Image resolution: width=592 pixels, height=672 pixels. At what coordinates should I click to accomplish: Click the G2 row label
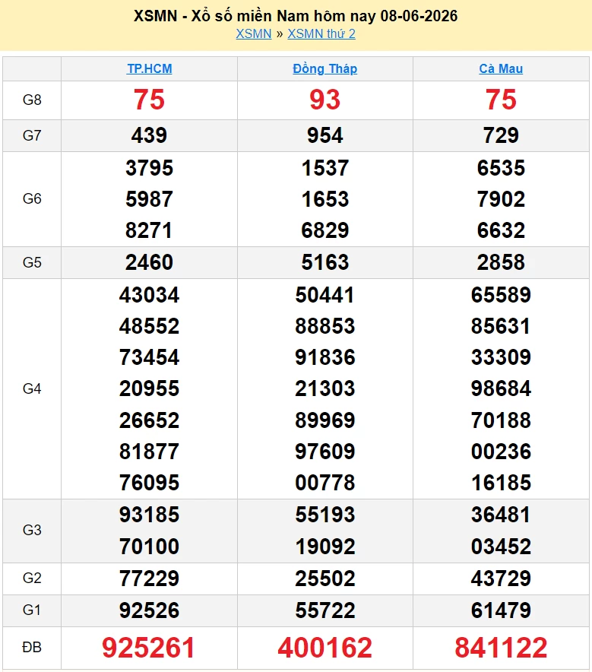pos(32,578)
